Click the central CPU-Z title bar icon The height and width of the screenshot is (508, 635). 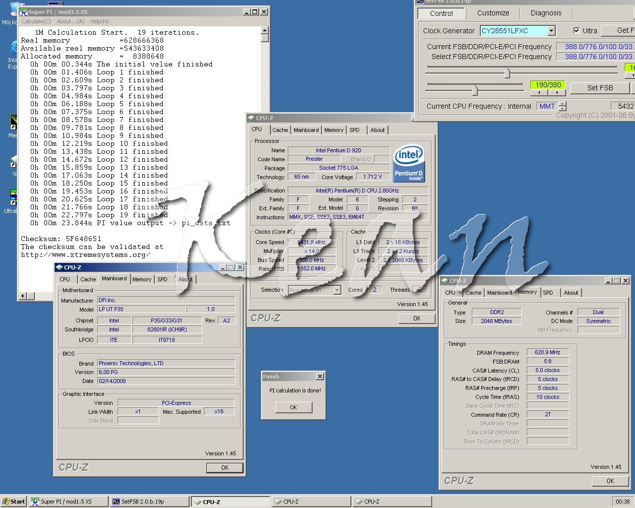(x=252, y=118)
